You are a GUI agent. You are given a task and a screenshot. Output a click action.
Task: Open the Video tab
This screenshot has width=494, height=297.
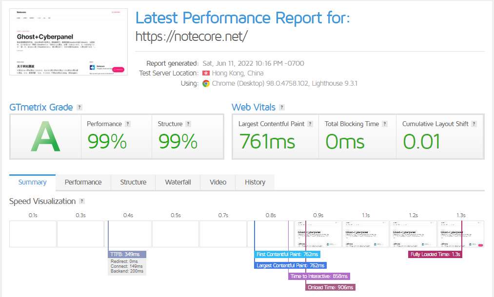pos(218,182)
